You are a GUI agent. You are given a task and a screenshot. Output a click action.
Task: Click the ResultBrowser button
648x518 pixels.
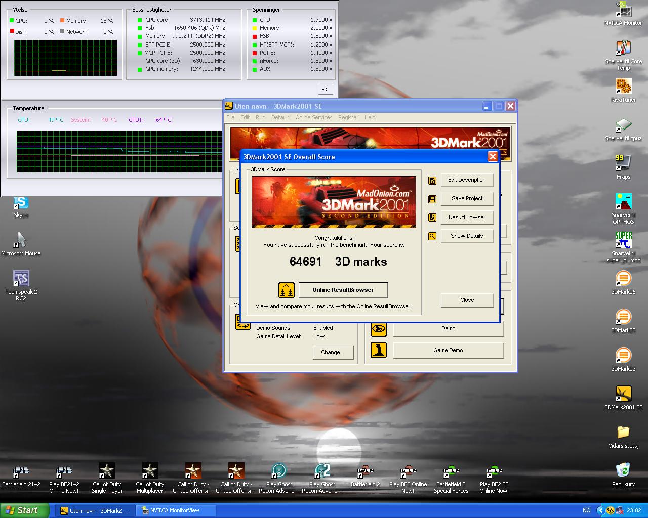point(467,217)
